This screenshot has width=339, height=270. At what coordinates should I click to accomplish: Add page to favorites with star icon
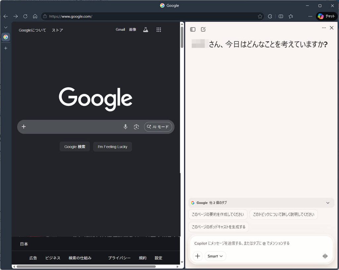260,17
